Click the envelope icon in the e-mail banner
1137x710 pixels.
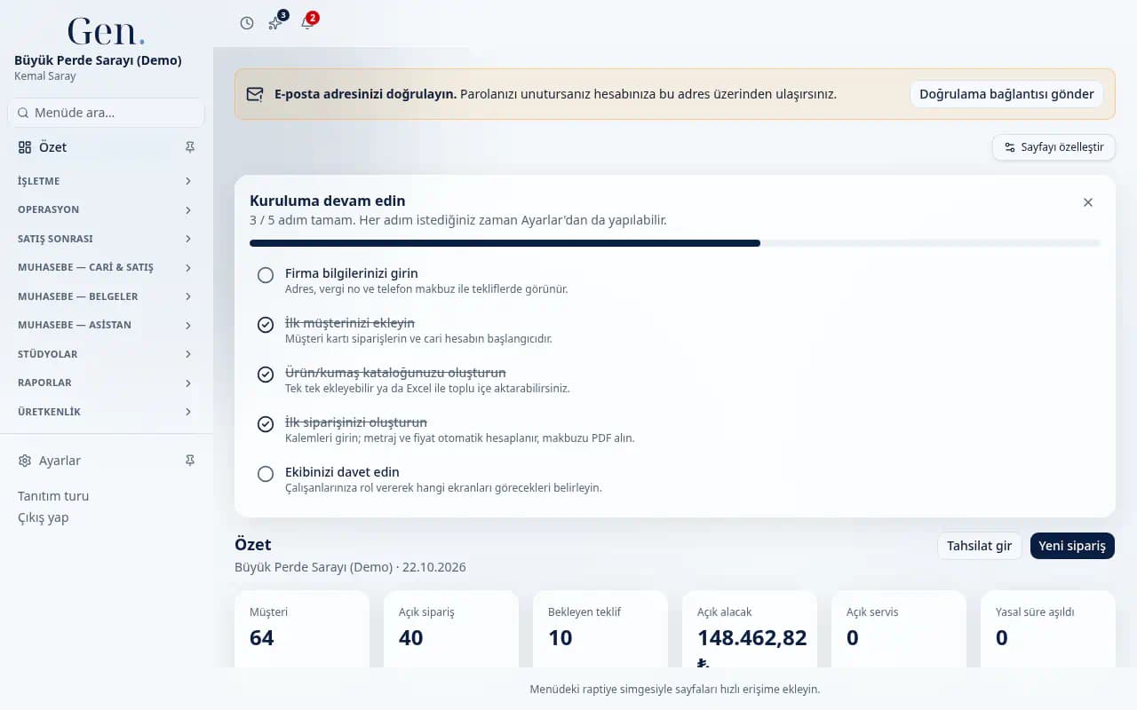tap(255, 94)
